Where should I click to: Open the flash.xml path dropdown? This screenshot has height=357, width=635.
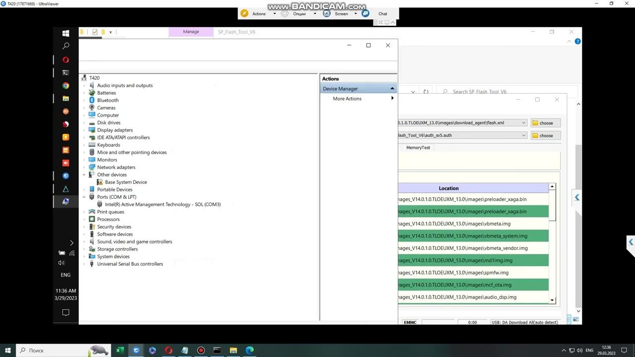523,123
